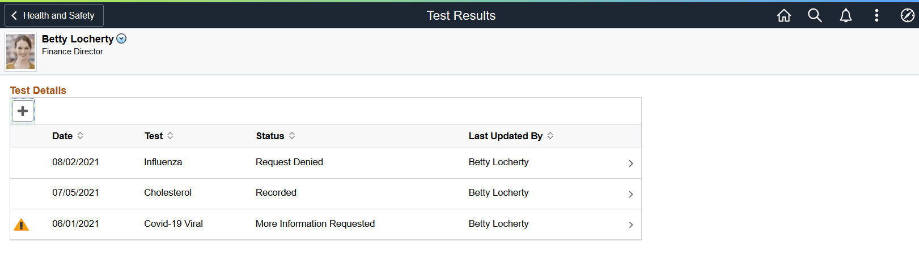
Task: Click More Information Requested status
Action: (315, 224)
